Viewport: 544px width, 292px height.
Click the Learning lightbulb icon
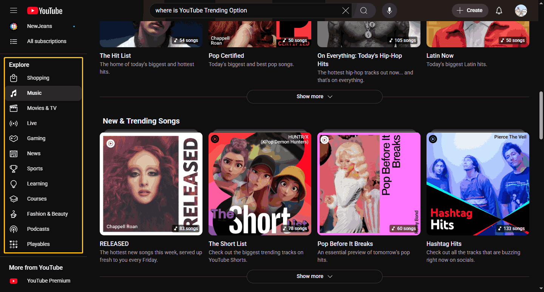[14, 184]
